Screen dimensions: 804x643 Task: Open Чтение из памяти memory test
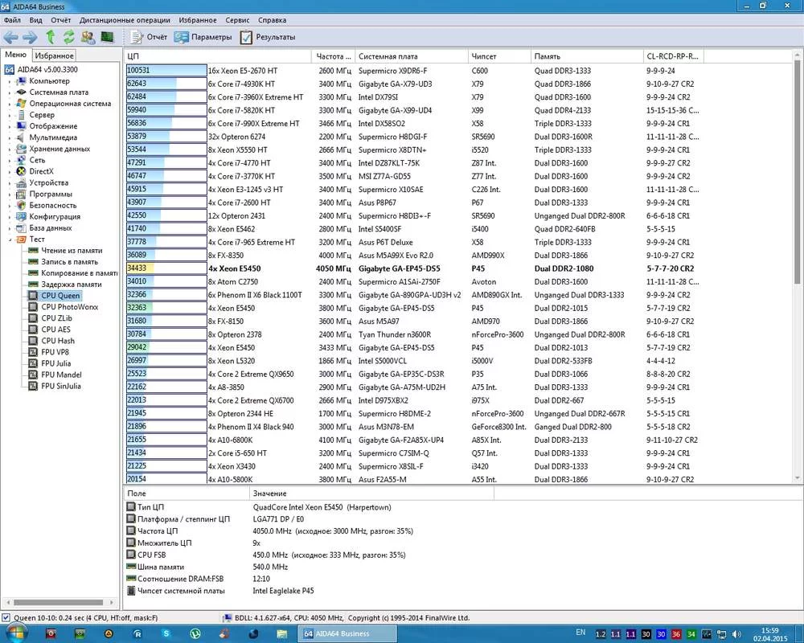pos(70,251)
